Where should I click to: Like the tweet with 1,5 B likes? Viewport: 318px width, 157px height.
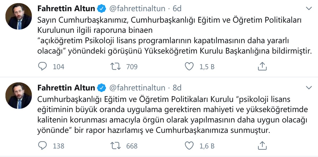tap(189, 66)
